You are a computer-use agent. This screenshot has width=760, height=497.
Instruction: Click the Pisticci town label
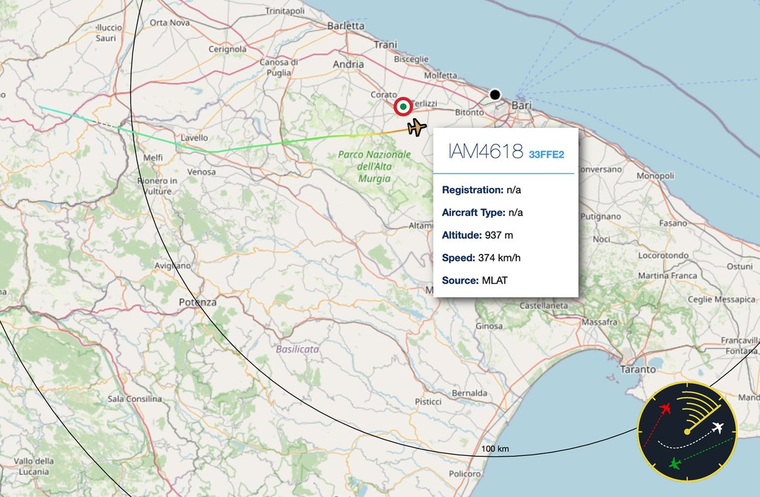(428, 401)
